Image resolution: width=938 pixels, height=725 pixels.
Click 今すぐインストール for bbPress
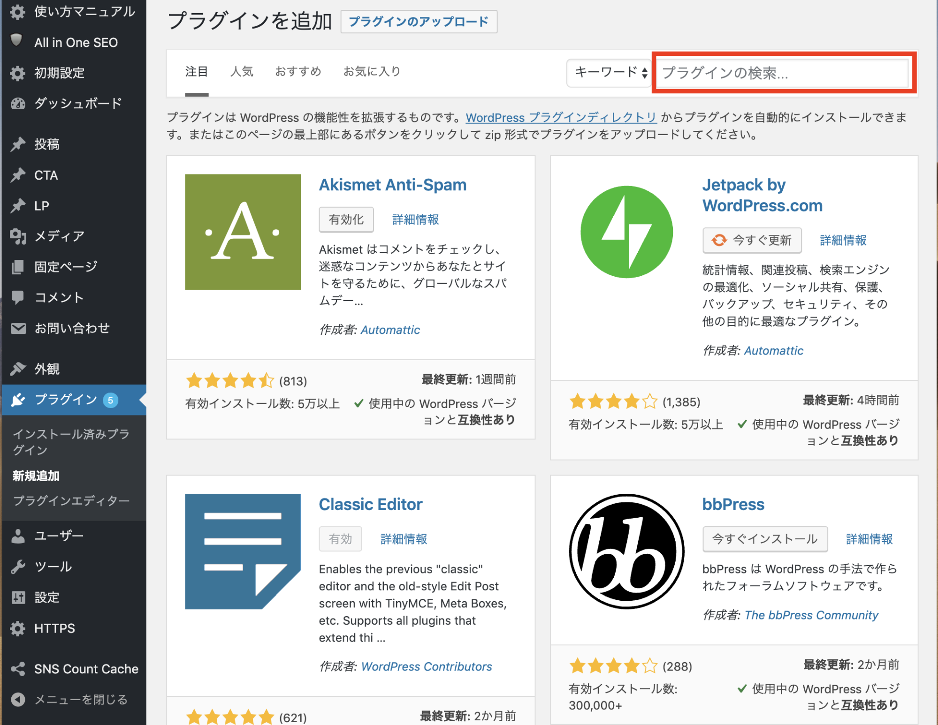pos(765,539)
